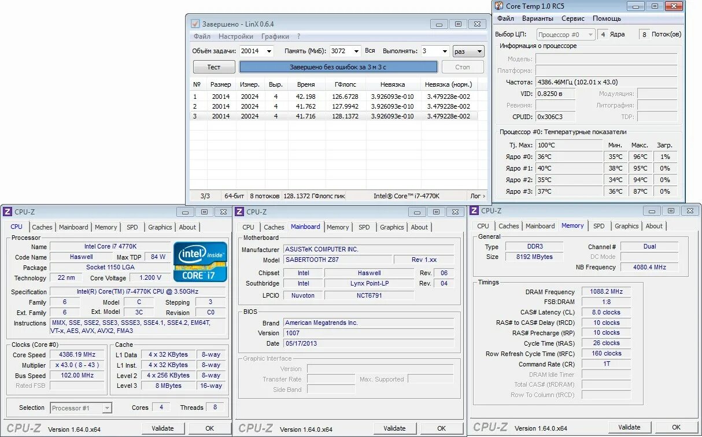Image resolution: width=702 pixels, height=437 pixels.
Task: Click the right CPU-Z window title icon
Action: coord(474,210)
